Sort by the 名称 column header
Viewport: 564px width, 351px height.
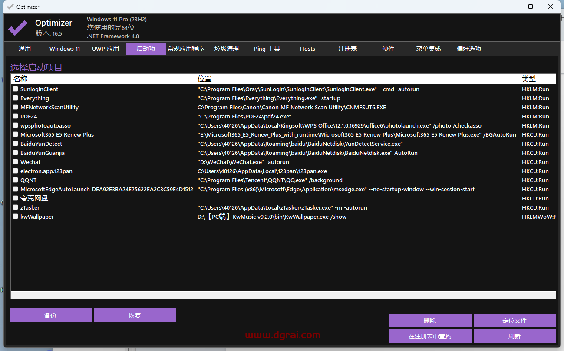pyautogui.click(x=103, y=79)
